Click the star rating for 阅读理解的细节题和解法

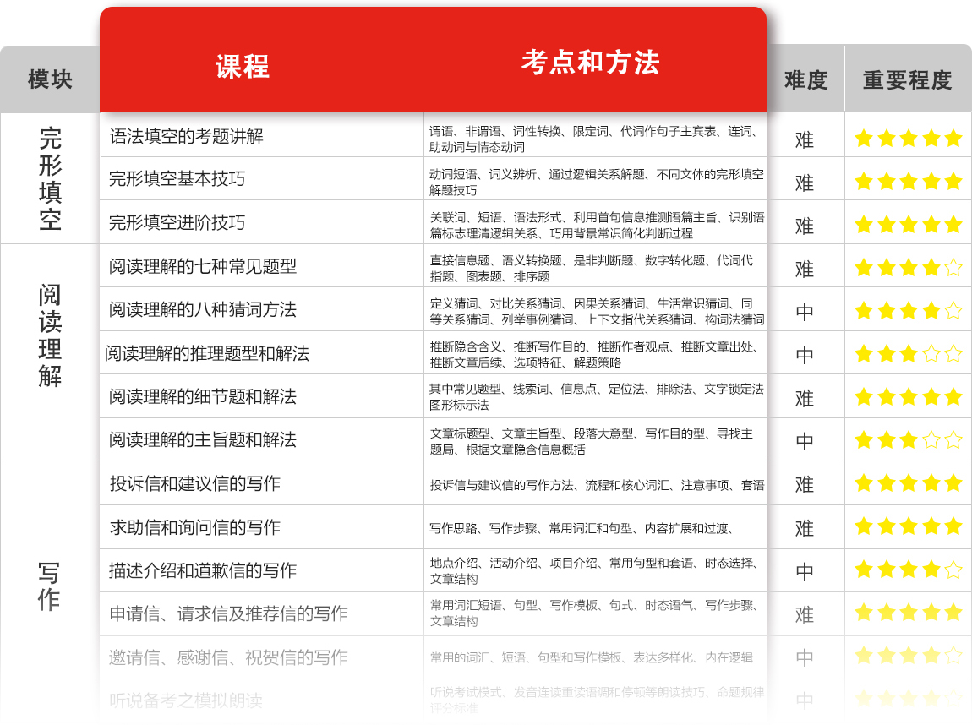pyautogui.click(x=908, y=396)
